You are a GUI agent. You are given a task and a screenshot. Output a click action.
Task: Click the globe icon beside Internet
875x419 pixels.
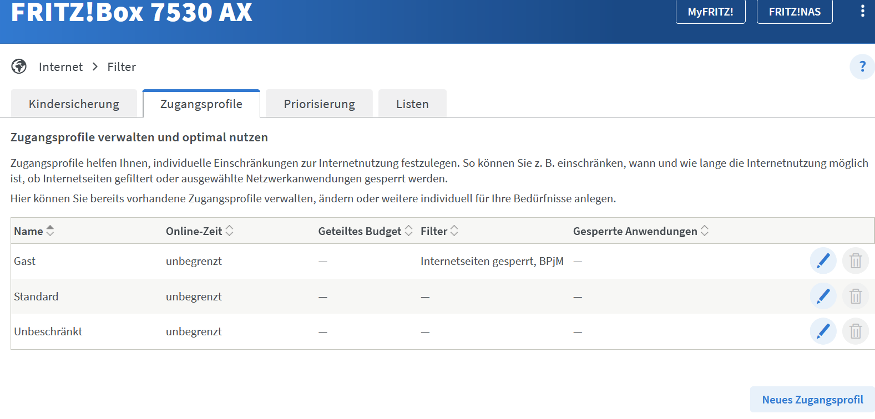coord(19,67)
